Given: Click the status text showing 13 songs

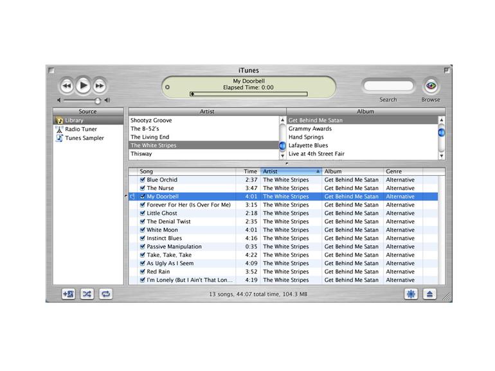Looking at the screenshot, I should [x=258, y=294].
